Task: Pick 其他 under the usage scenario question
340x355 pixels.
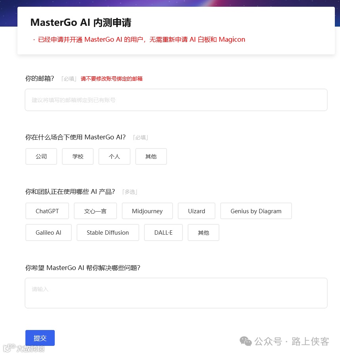Action: pyautogui.click(x=151, y=156)
